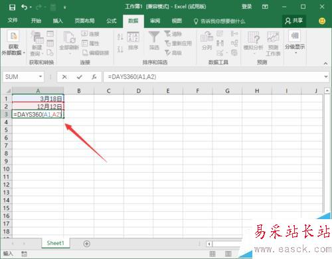Switch to Page Layout view in status bar

click(228, 254)
